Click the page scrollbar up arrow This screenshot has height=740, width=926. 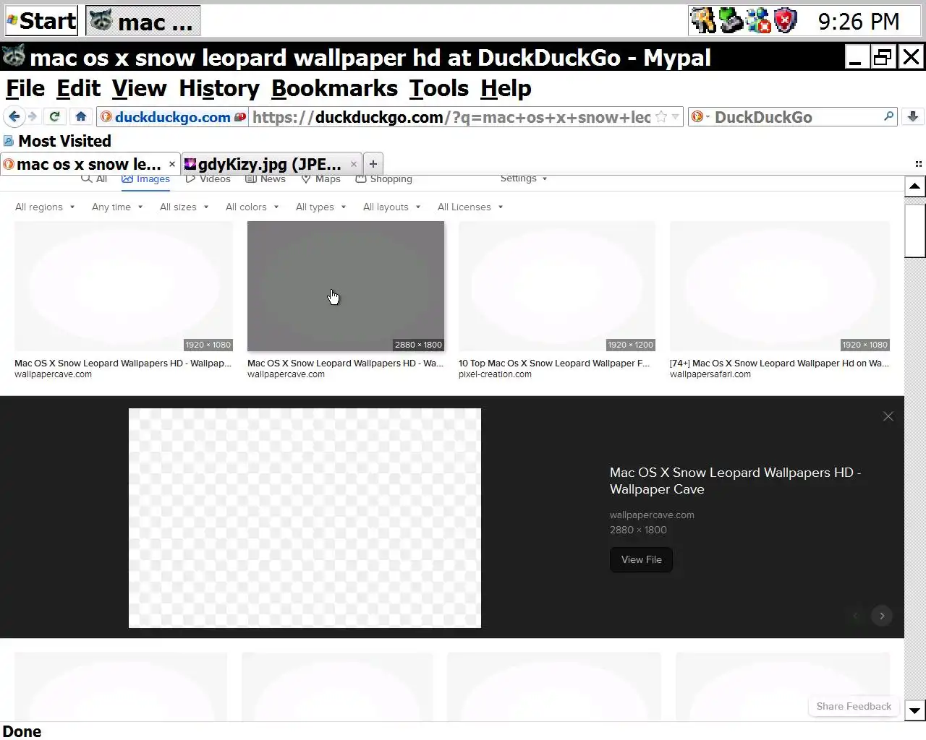coord(914,186)
